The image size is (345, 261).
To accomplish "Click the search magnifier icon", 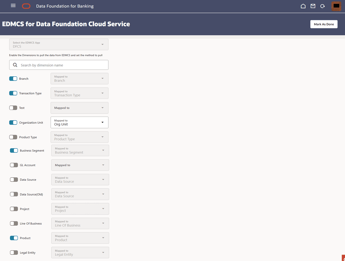I will coord(15,65).
